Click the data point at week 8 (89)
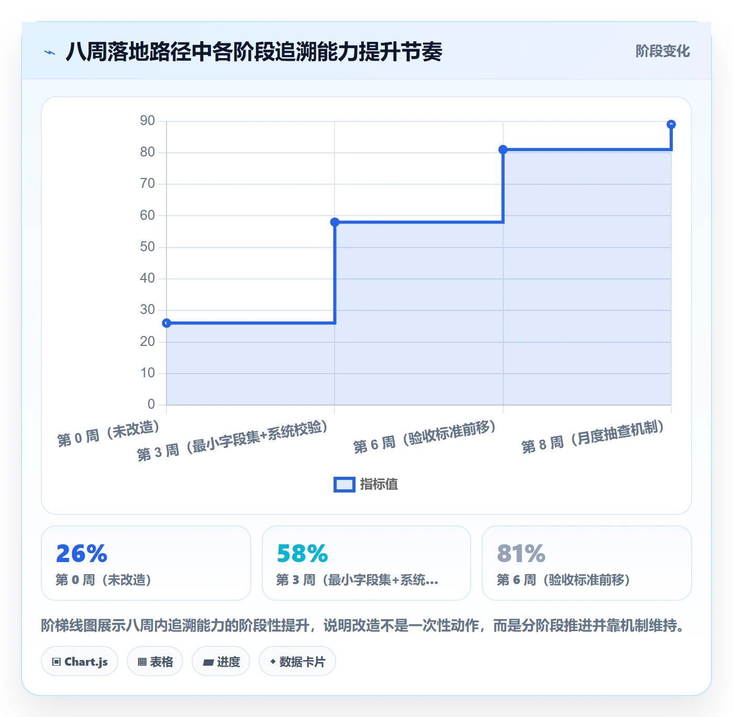The width and height of the screenshot is (733, 717). point(671,125)
